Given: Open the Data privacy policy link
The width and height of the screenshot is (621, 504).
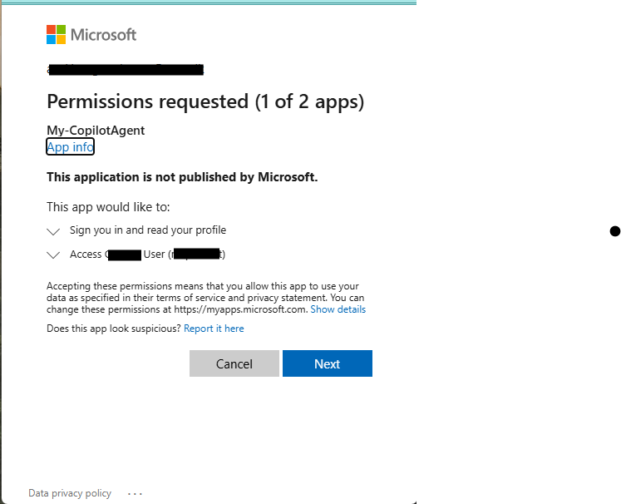Looking at the screenshot, I should click(70, 493).
